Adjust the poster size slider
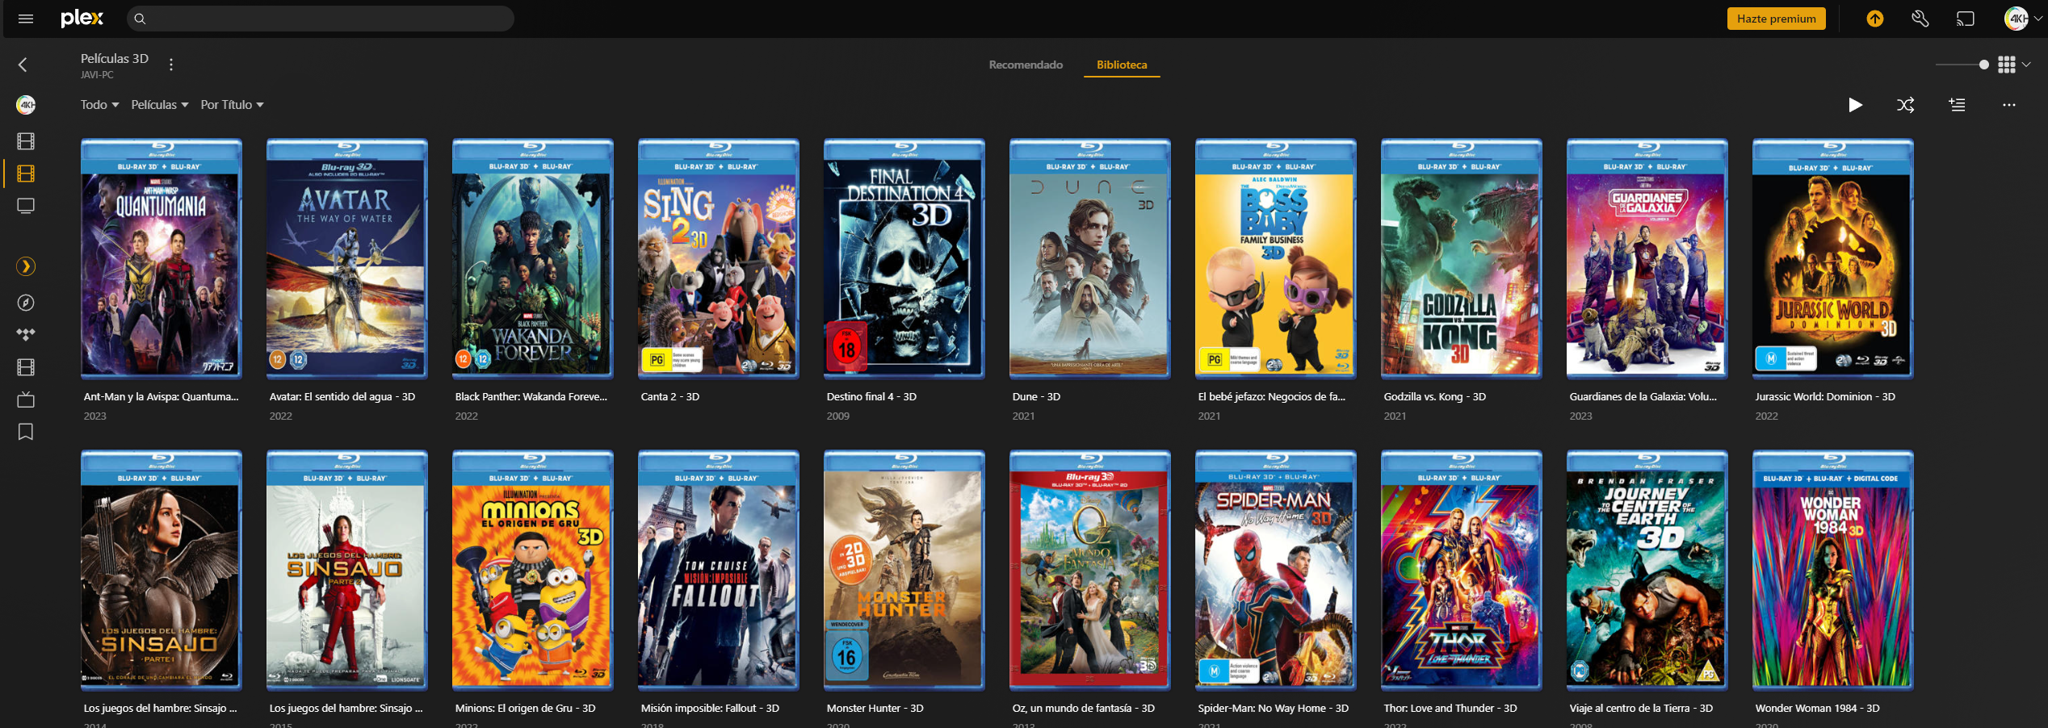 (1962, 65)
